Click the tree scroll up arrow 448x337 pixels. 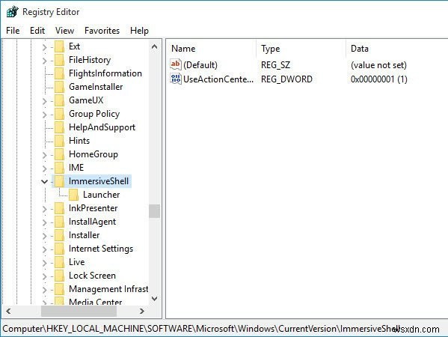tap(154, 46)
